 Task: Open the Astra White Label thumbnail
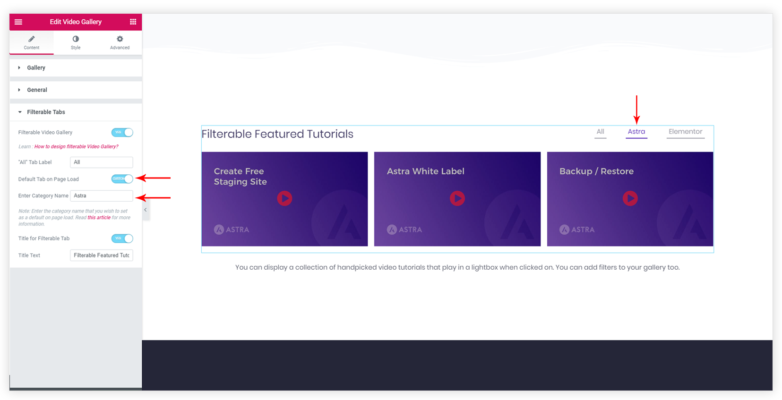point(457,199)
